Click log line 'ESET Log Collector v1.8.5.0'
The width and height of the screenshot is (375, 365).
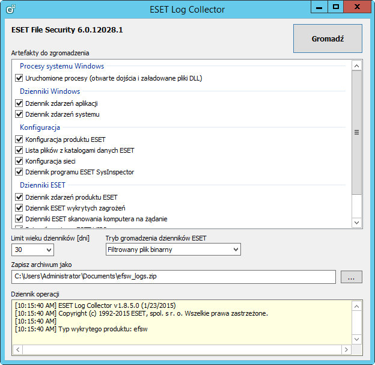coord(96,305)
